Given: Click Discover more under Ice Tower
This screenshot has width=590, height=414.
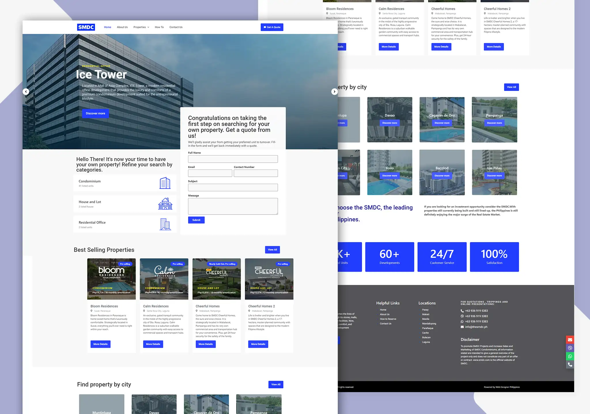Looking at the screenshot, I should pyautogui.click(x=95, y=113).
